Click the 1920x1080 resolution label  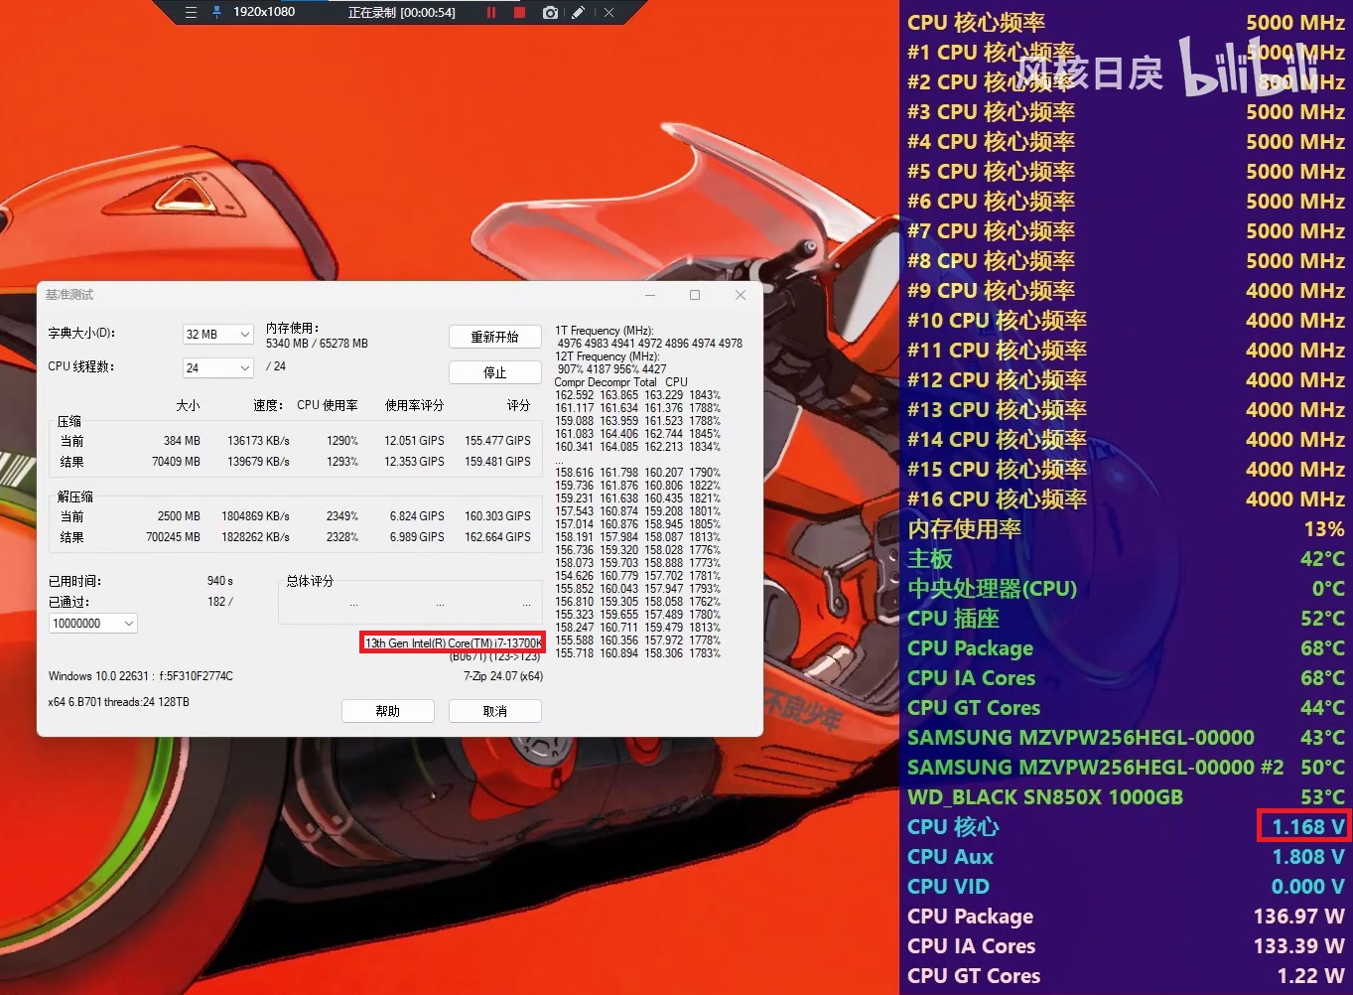tap(264, 12)
